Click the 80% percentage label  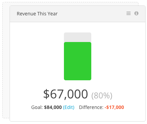point(102,96)
